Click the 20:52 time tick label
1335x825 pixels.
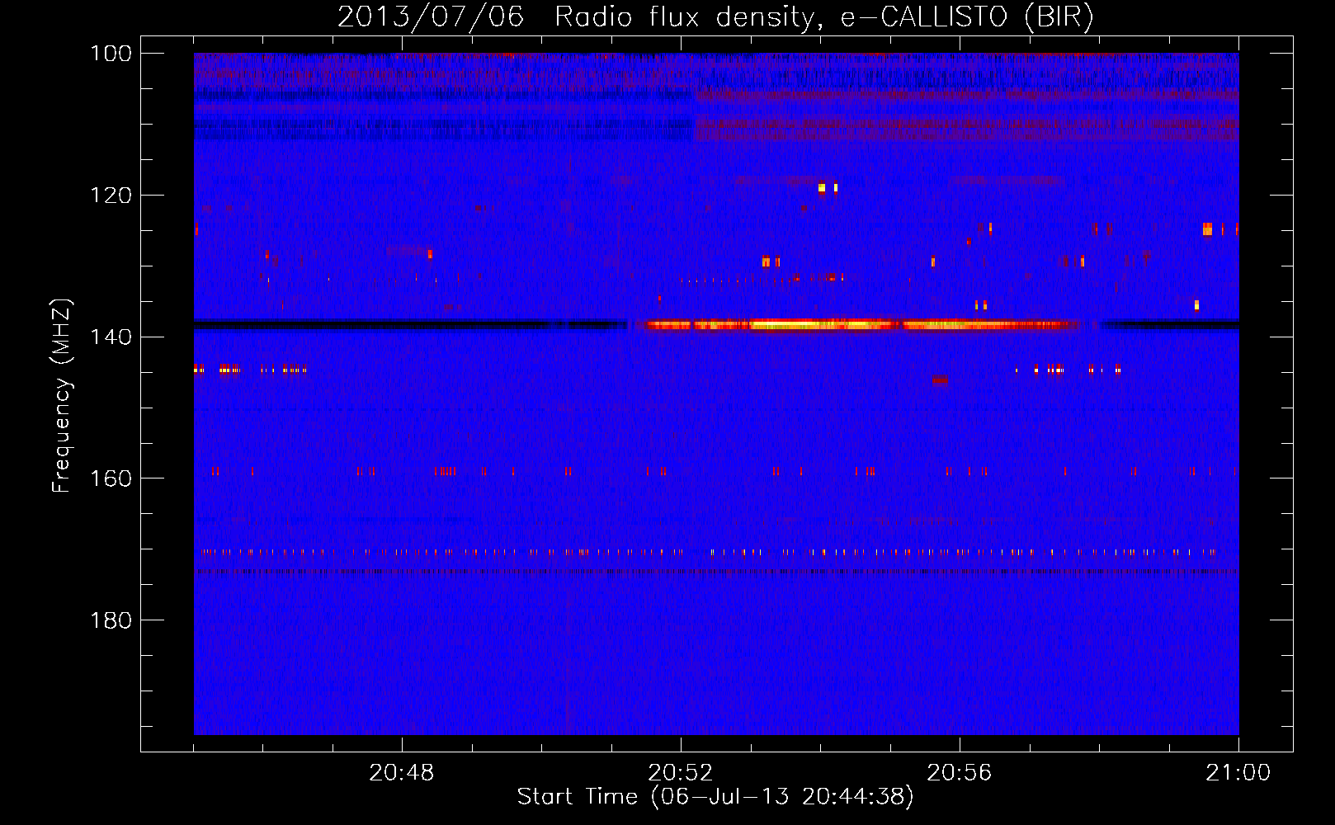[x=681, y=773]
